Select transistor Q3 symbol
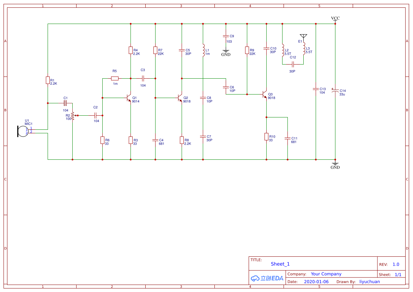The height and width of the screenshot is (292, 413). point(265,94)
